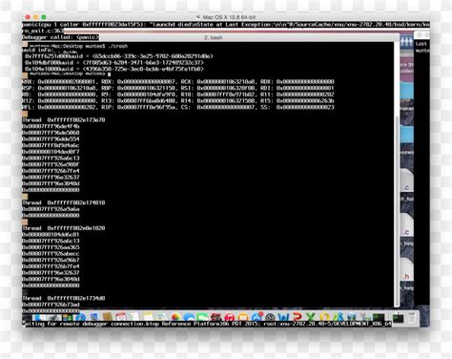Click the R15 register value
This screenshot has height=359, width=452.
click(305, 101)
